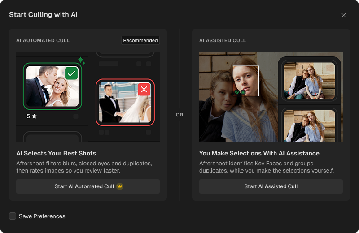
Task: Click the 'Aftershoot identifies Key Faces' description text
Action: (267, 167)
